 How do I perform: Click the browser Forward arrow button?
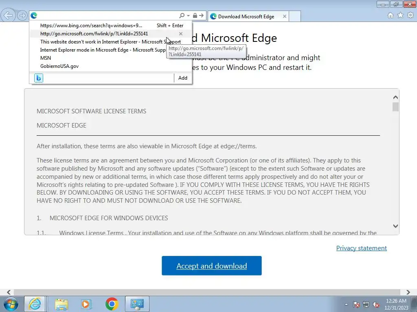point(22,15)
